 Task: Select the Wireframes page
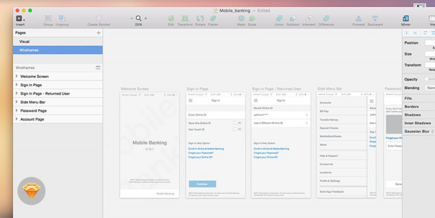(x=29, y=50)
